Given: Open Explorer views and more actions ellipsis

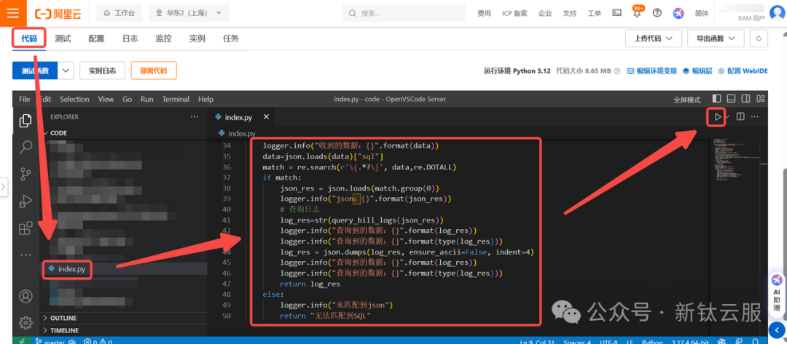Looking at the screenshot, I should (195, 116).
